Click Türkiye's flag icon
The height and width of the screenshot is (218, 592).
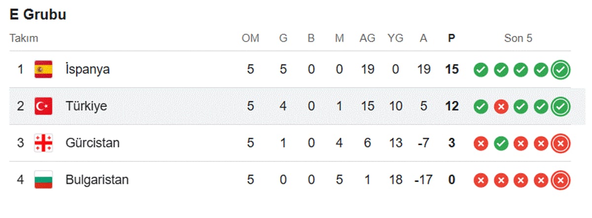(43, 106)
